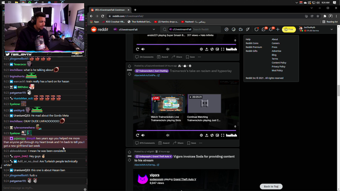Open more options on the top erobb221 post

(199, 57)
